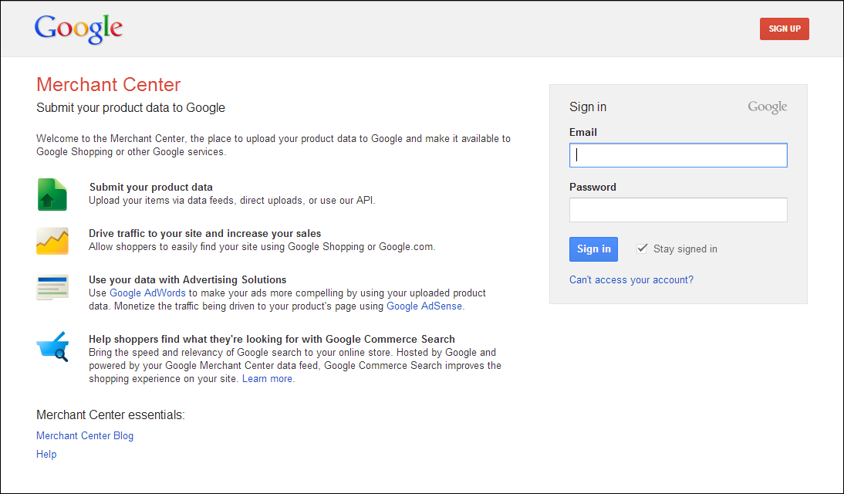Click the 'Password' field label

pos(592,187)
